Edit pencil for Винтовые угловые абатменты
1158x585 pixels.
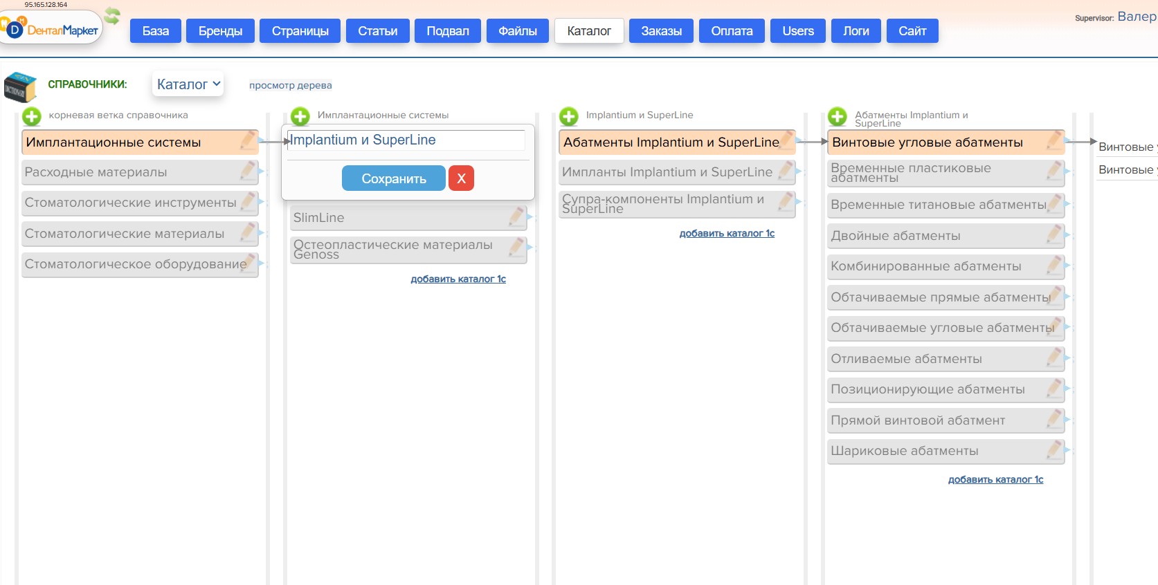tap(1054, 140)
